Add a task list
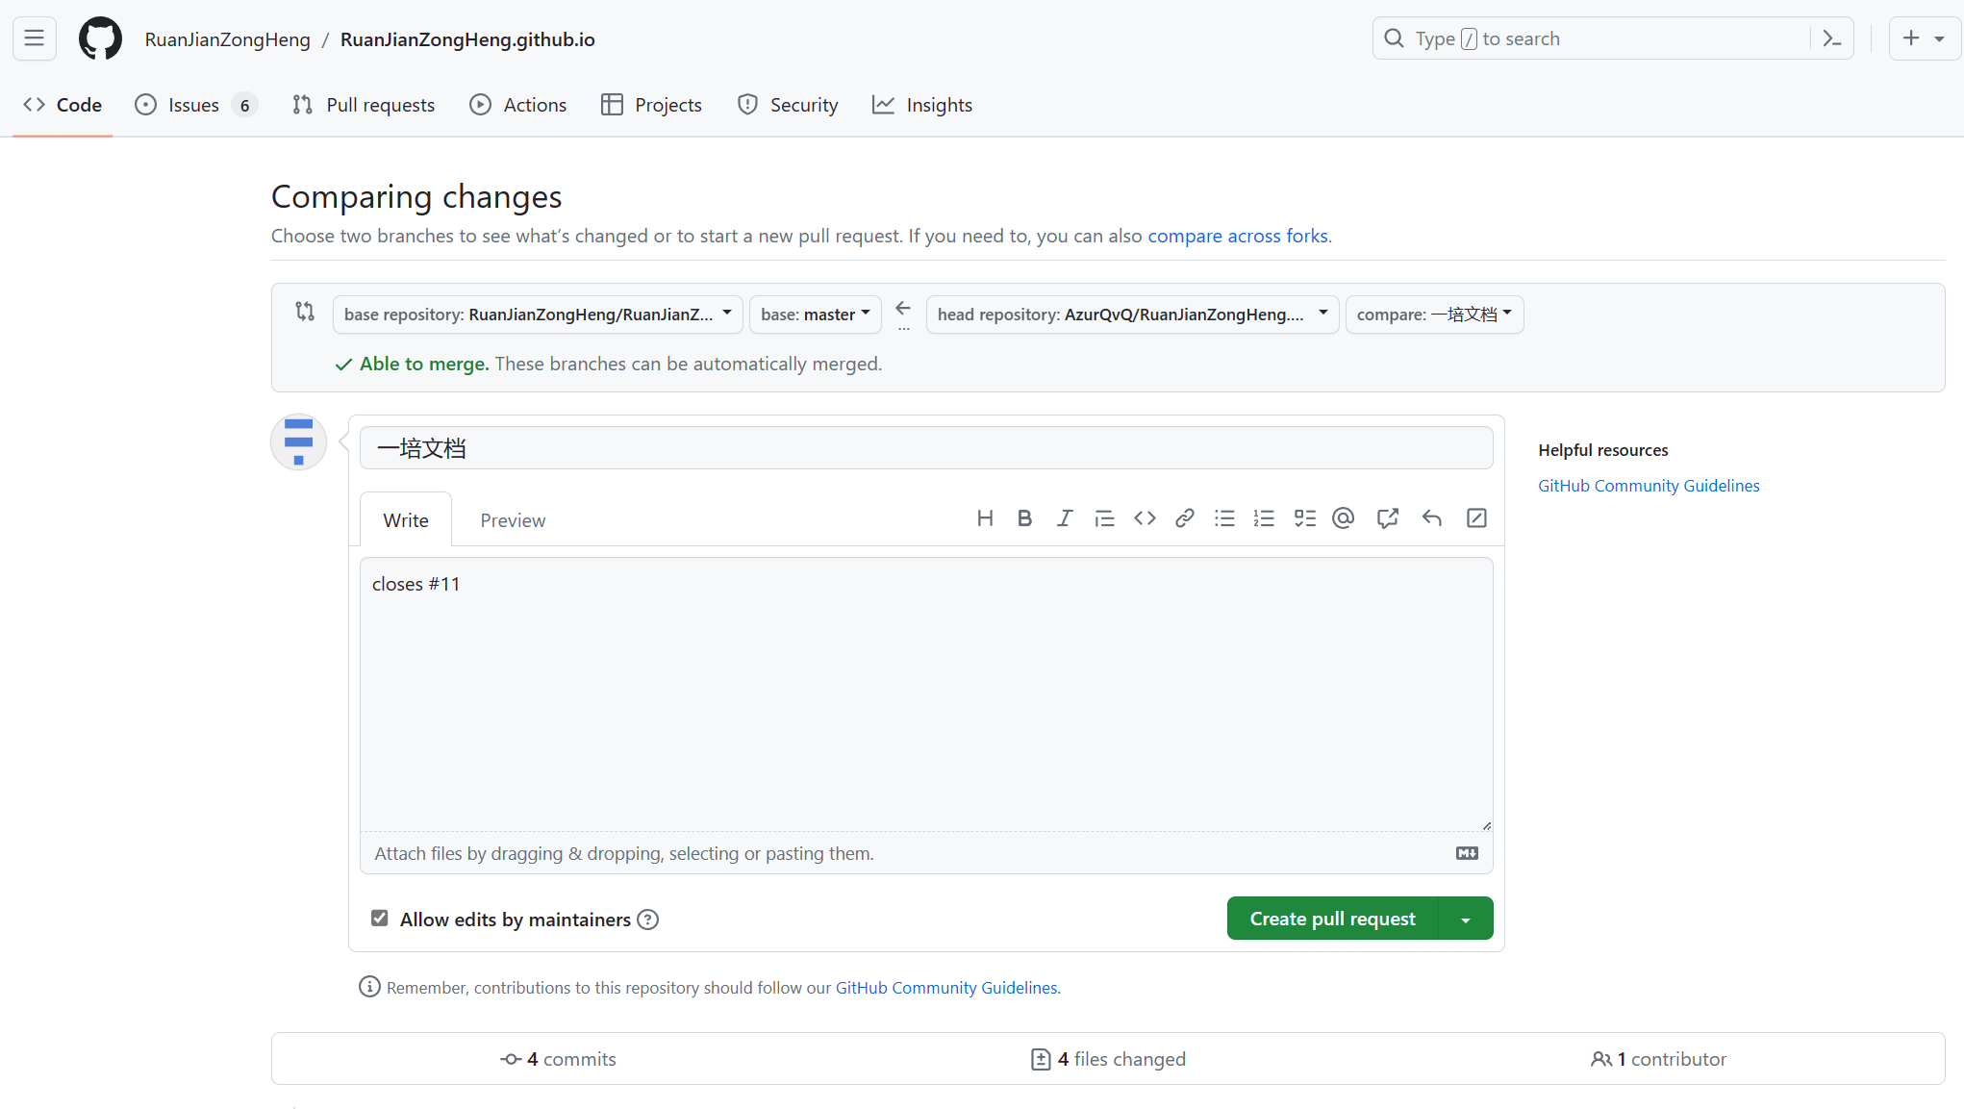The image size is (1964, 1109). (x=1304, y=518)
